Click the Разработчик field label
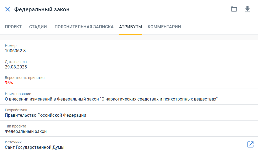Viewport: 258px width, 152px height. [16, 110]
